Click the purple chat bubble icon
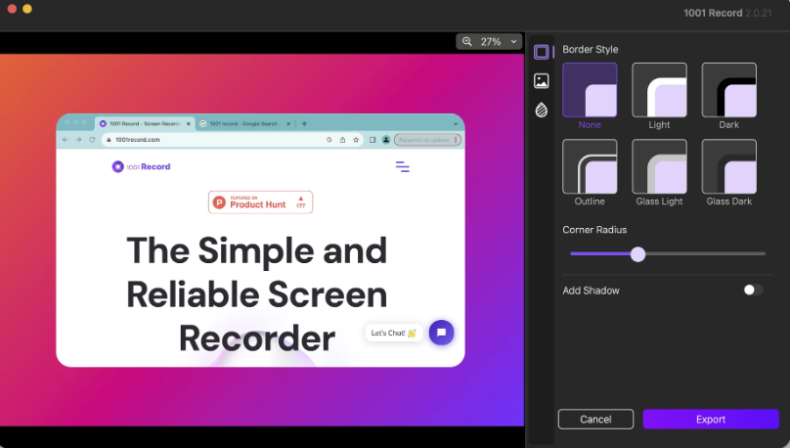790x448 pixels. click(x=441, y=333)
